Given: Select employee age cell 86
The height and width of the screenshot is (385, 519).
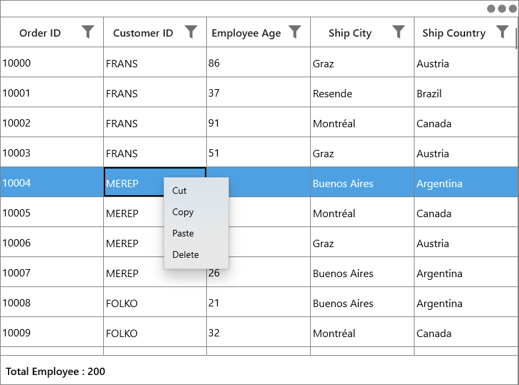Looking at the screenshot, I should tap(259, 63).
